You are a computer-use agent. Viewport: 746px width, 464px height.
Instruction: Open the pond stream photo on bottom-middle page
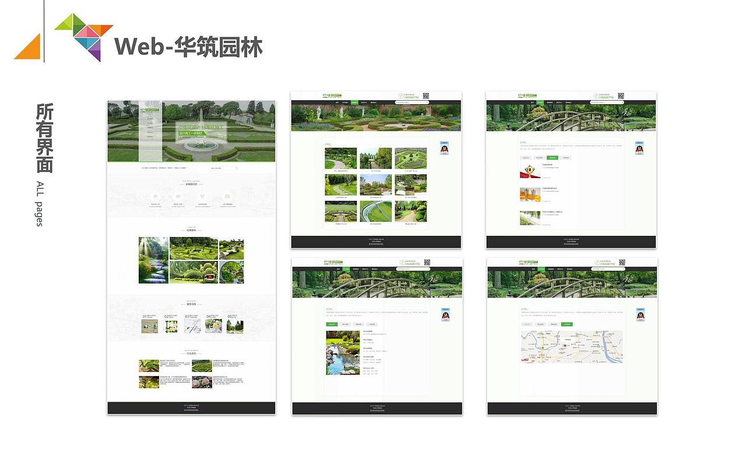tap(343, 353)
